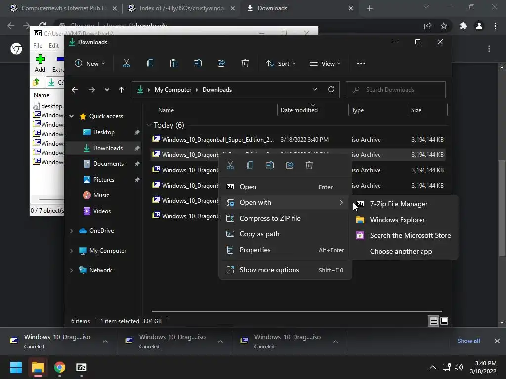Click the Add button in 7-Zip window
Viewport: 506px width, 379px height.
point(40,63)
